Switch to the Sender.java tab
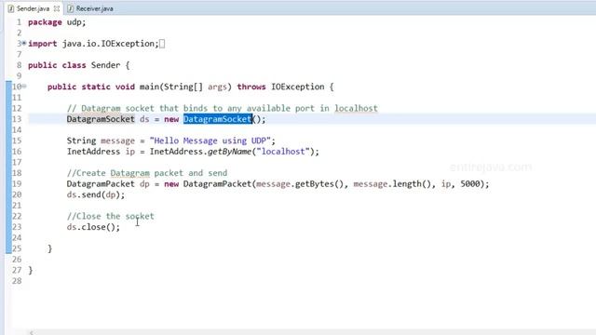 click(x=33, y=8)
